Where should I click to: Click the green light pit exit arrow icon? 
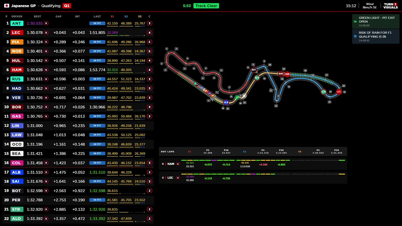tap(355, 21)
